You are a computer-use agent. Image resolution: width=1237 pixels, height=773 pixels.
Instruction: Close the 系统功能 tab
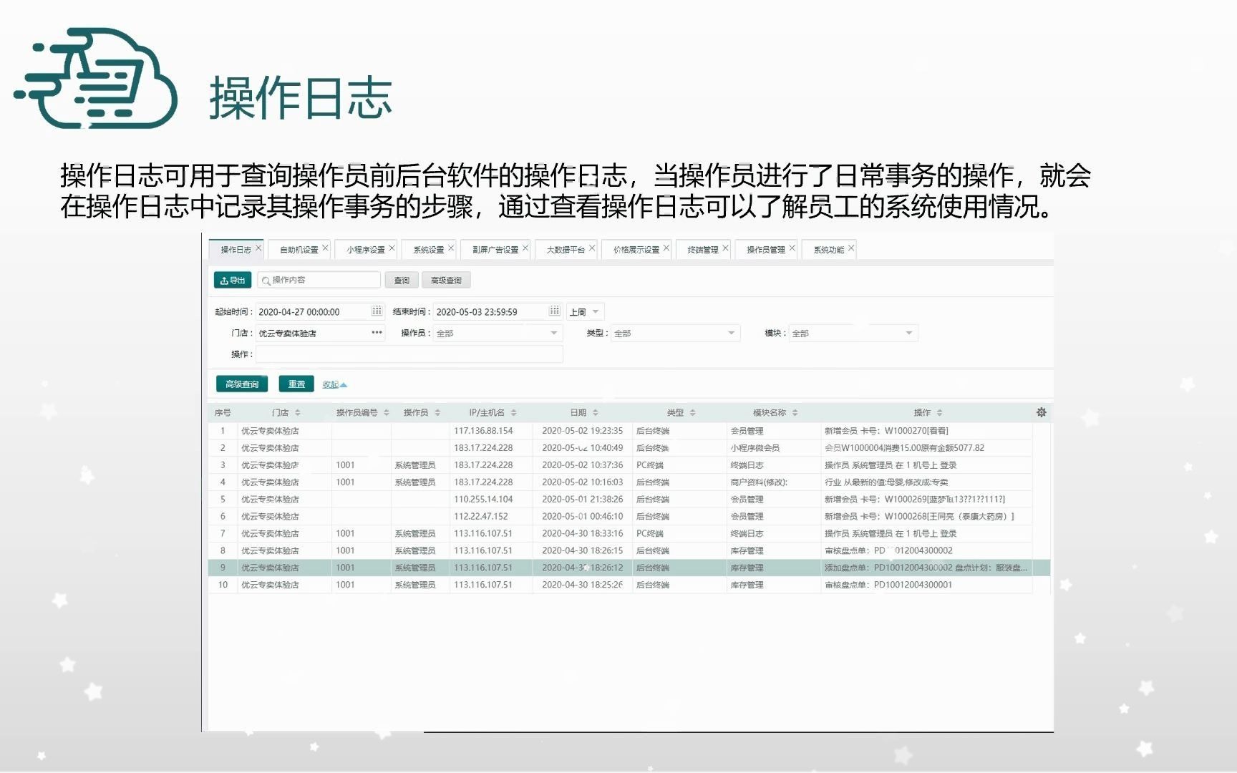click(851, 248)
